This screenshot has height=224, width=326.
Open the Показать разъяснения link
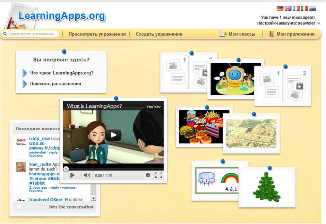55,84
